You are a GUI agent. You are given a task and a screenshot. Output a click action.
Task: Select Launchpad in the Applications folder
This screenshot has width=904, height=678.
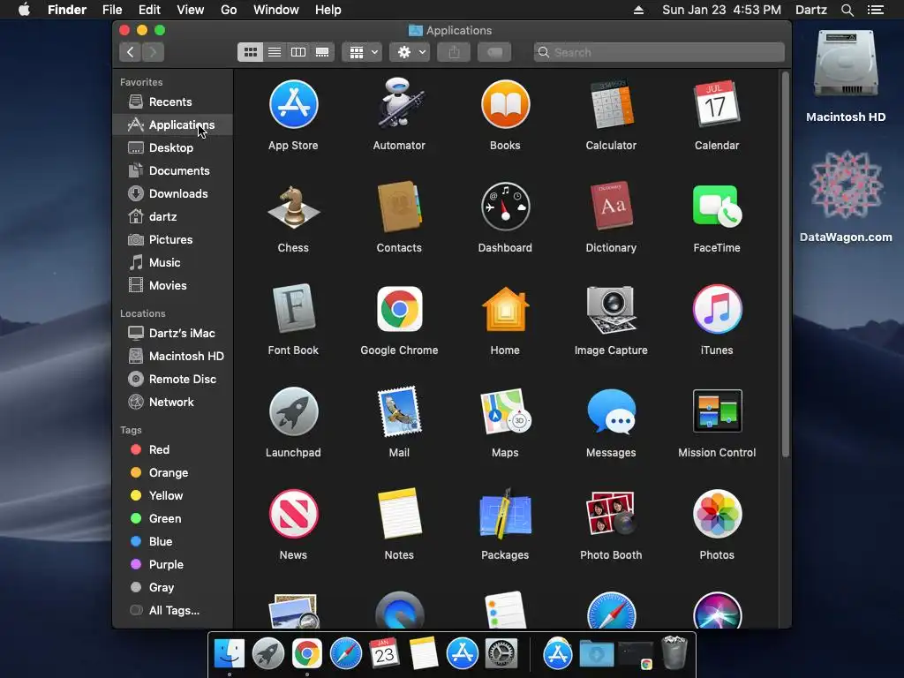click(293, 411)
